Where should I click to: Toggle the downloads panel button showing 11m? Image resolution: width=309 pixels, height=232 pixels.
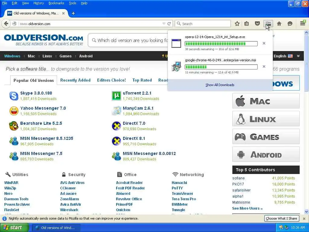(x=268, y=24)
